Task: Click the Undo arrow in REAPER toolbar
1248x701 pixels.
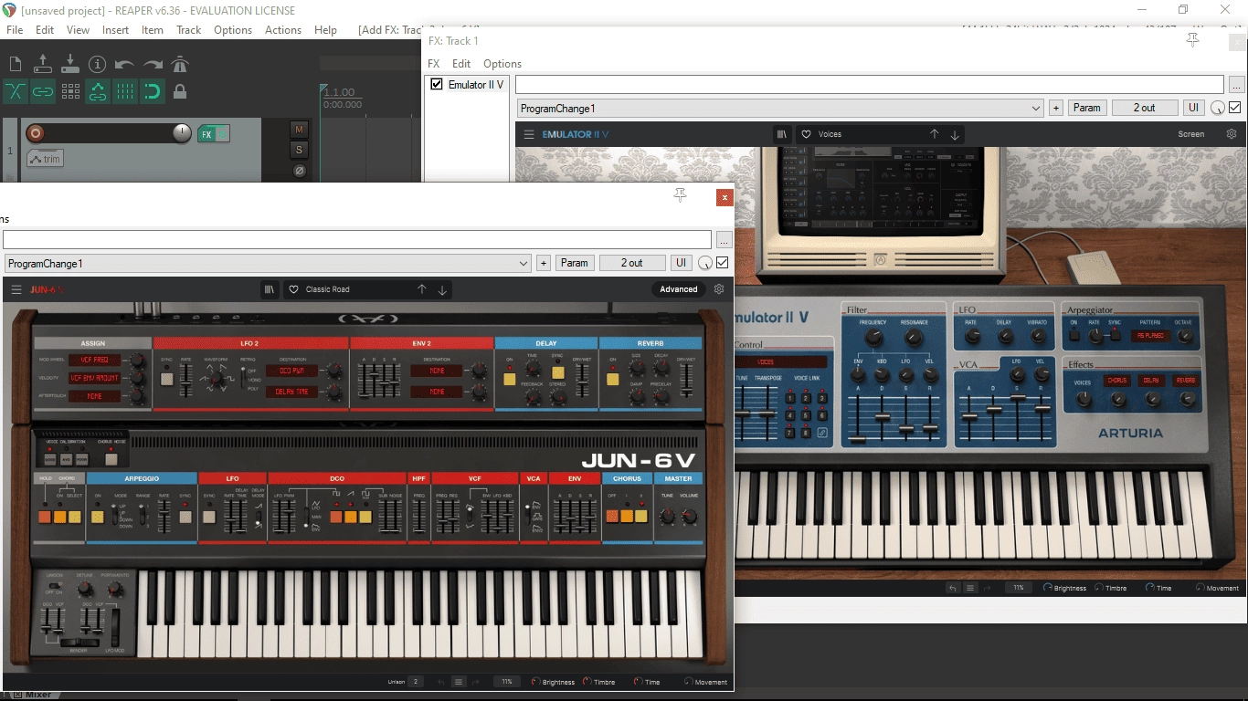Action: coord(124,64)
